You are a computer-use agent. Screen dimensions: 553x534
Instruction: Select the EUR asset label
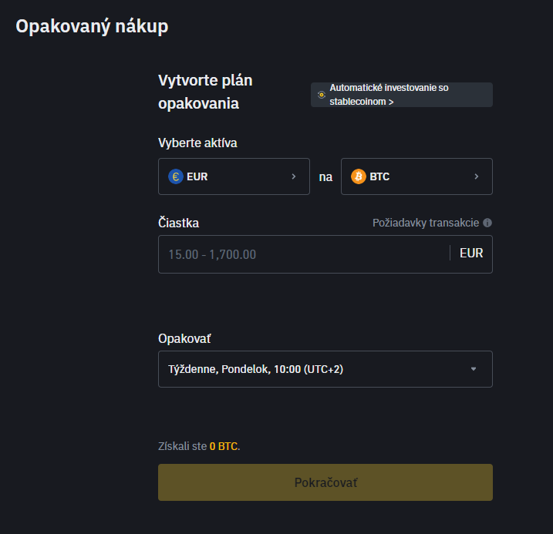(x=197, y=176)
